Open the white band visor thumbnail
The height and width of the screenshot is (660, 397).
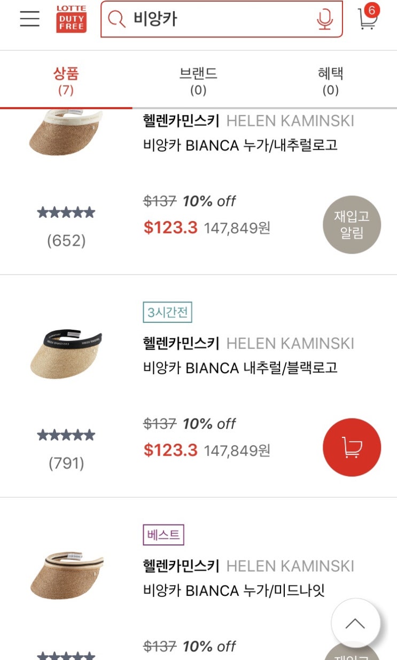(x=66, y=132)
